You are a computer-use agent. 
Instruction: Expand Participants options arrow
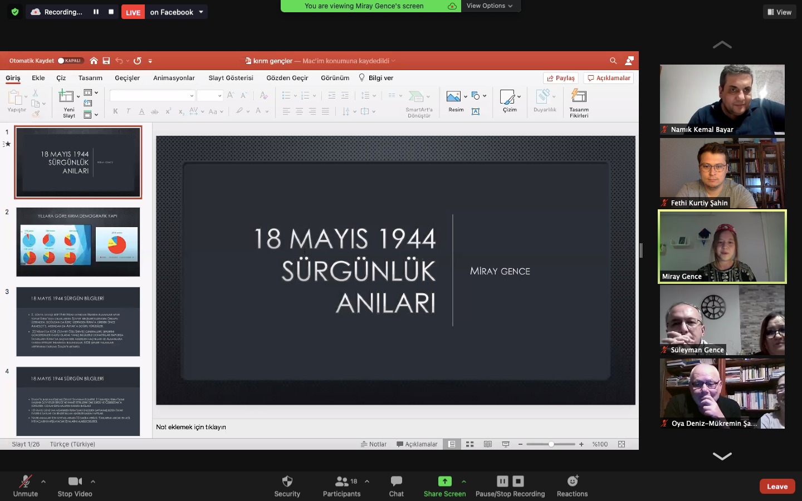pyautogui.click(x=367, y=482)
